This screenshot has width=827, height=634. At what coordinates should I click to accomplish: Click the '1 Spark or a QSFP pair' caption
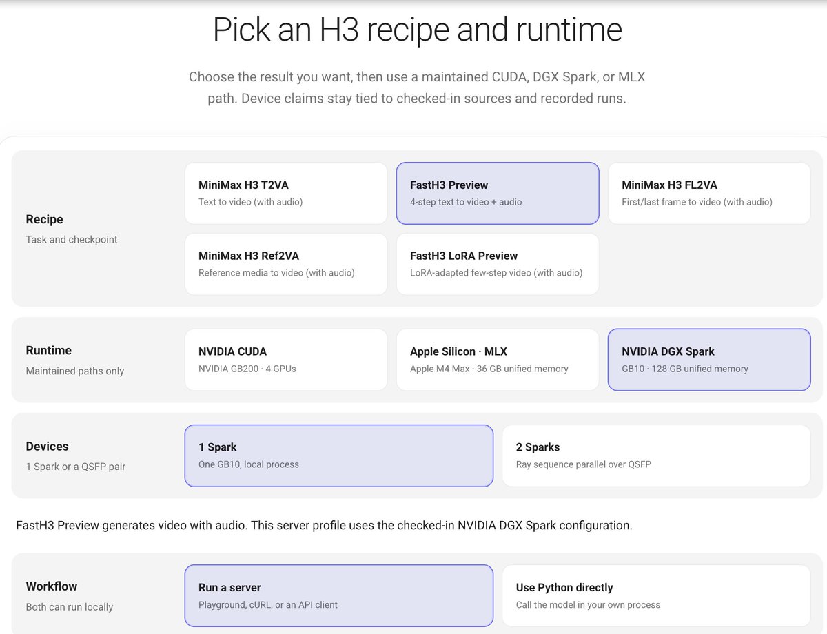(x=76, y=467)
